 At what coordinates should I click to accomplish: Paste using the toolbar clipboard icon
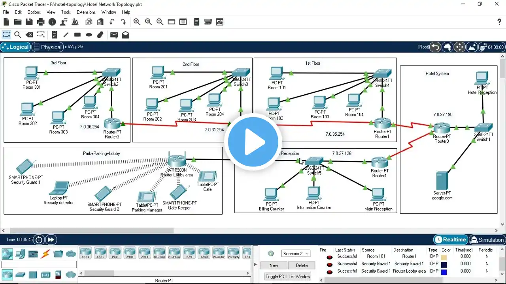100,22
